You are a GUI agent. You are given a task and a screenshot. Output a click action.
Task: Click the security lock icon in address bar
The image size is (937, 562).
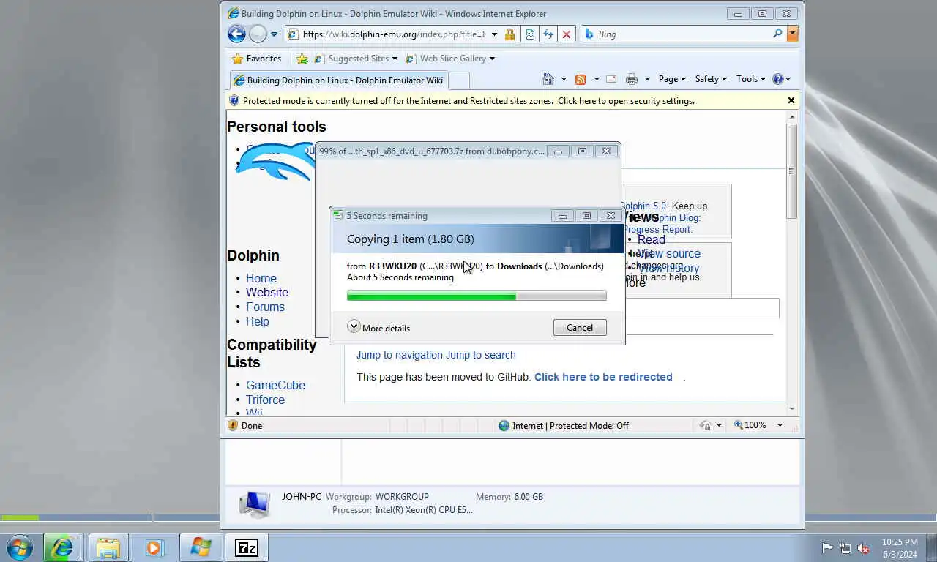click(x=510, y=34)
